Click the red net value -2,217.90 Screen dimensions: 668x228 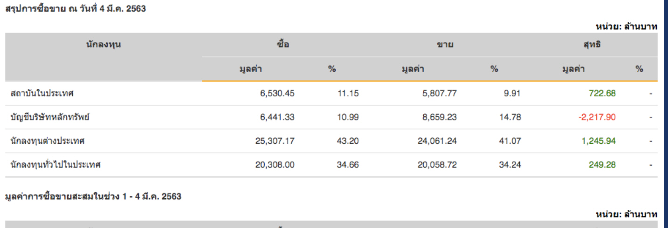tap(597, 117)
